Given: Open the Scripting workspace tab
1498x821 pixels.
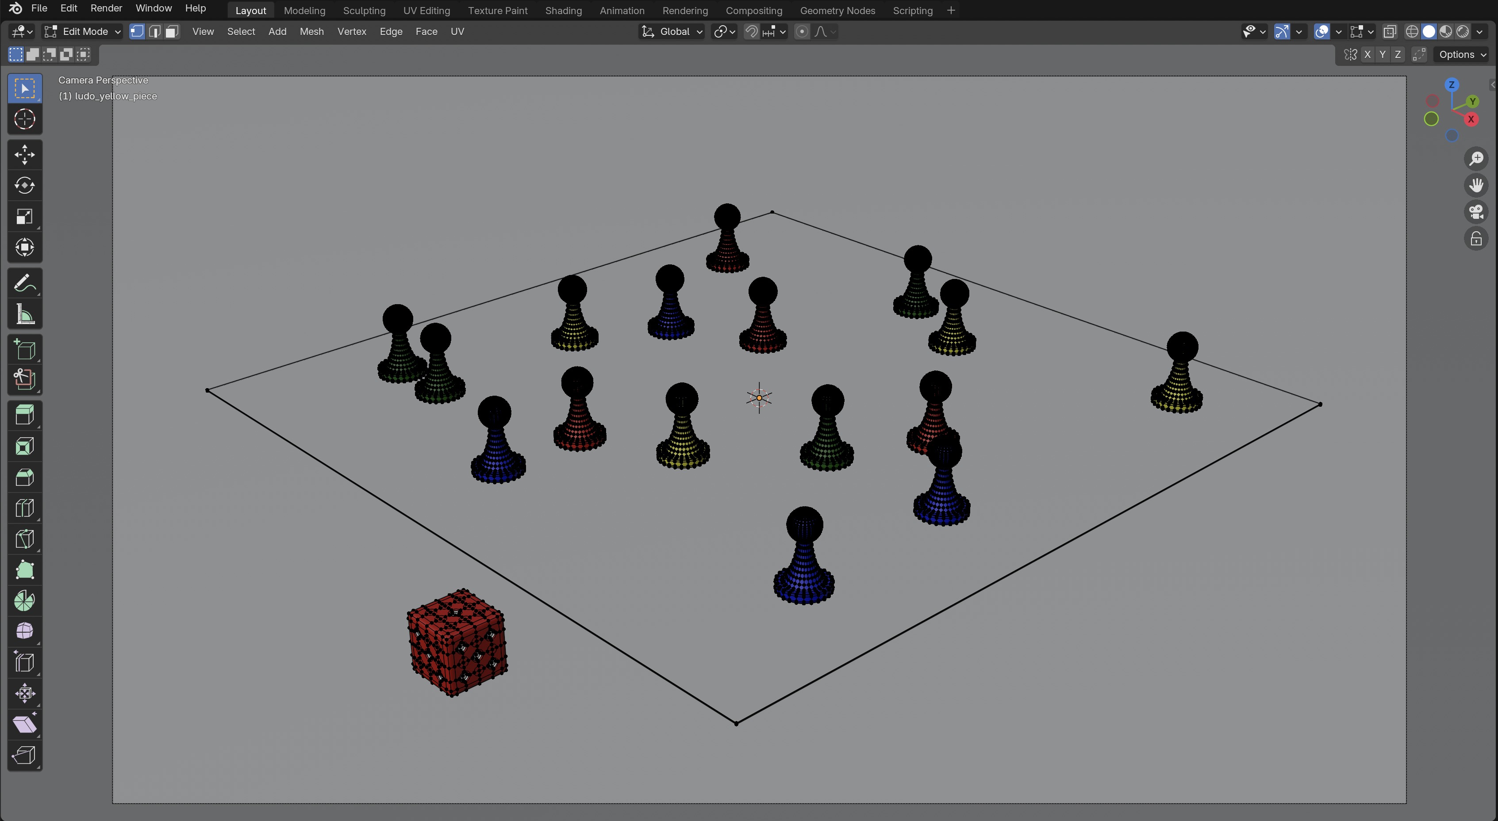Looking at the screenshot, I should click(x=912, y=11).
